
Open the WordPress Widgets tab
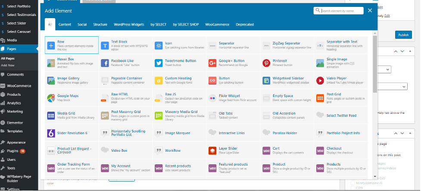tap(129, 25)
